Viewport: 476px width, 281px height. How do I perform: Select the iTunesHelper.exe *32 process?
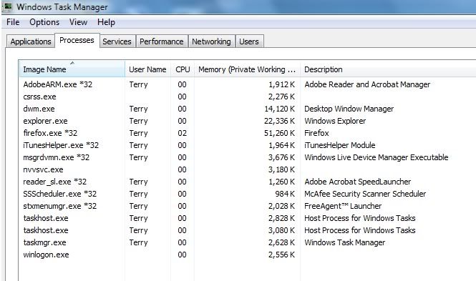click(61, 145)
